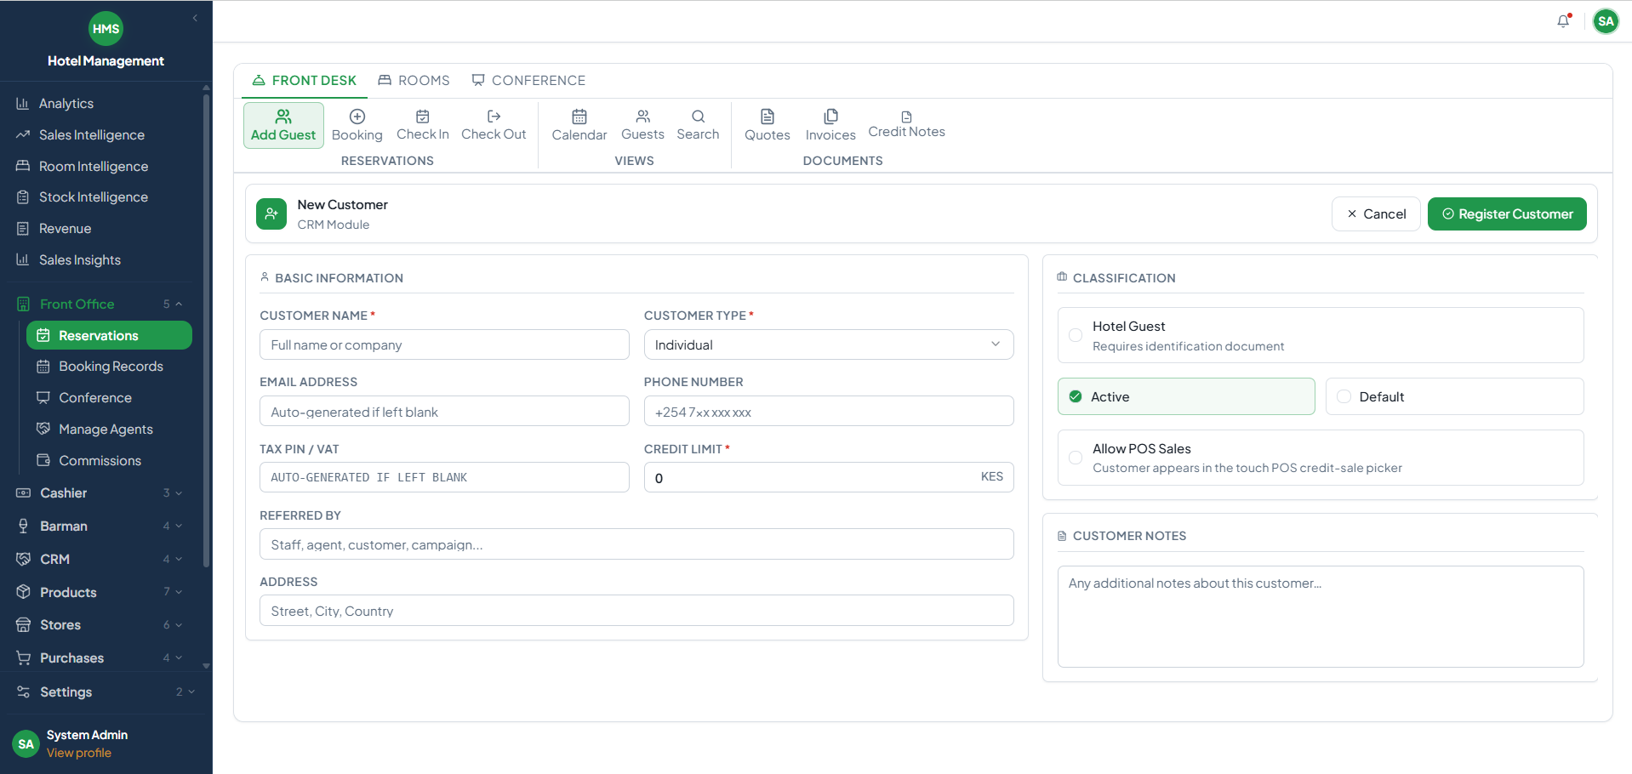
Task: Open Quotes documents
Action: 767,125
